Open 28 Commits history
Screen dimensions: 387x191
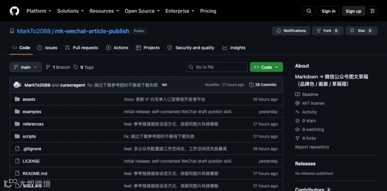point(263,85)
